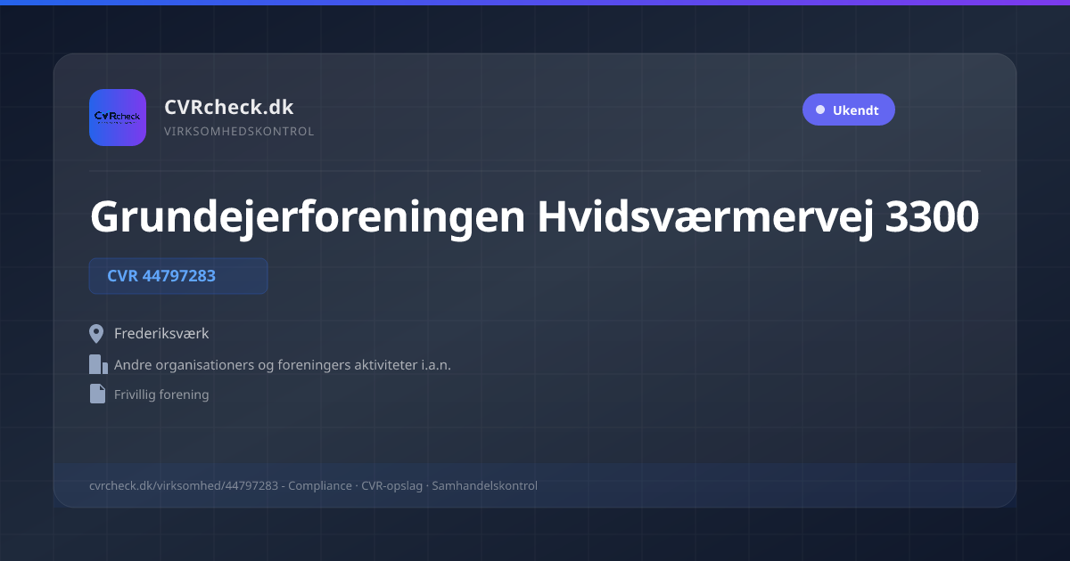Click the cvrcheck.dk/virksomhed/44797283 footer URL
Viewport: 1070px width, 561px height.
[184, 486]
